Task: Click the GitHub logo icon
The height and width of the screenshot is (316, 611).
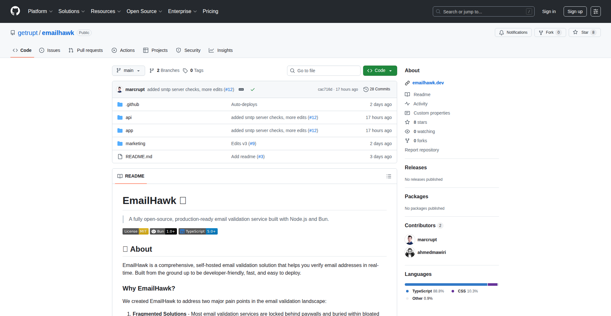Action: [x=15, y=11]
